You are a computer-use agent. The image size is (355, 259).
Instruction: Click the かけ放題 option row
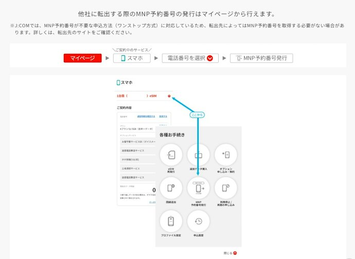(x=138, y=160)
